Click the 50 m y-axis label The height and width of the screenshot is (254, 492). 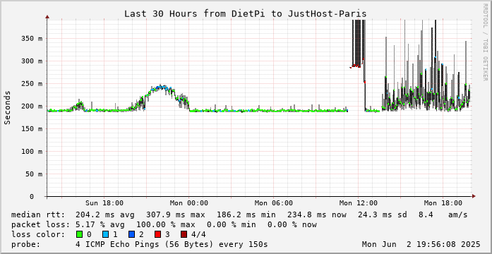[34, 174]
